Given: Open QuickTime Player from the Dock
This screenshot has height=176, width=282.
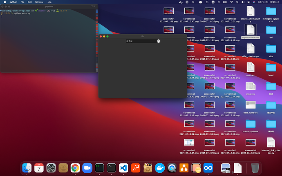Looking at the screenshot, I should [172, 168].
